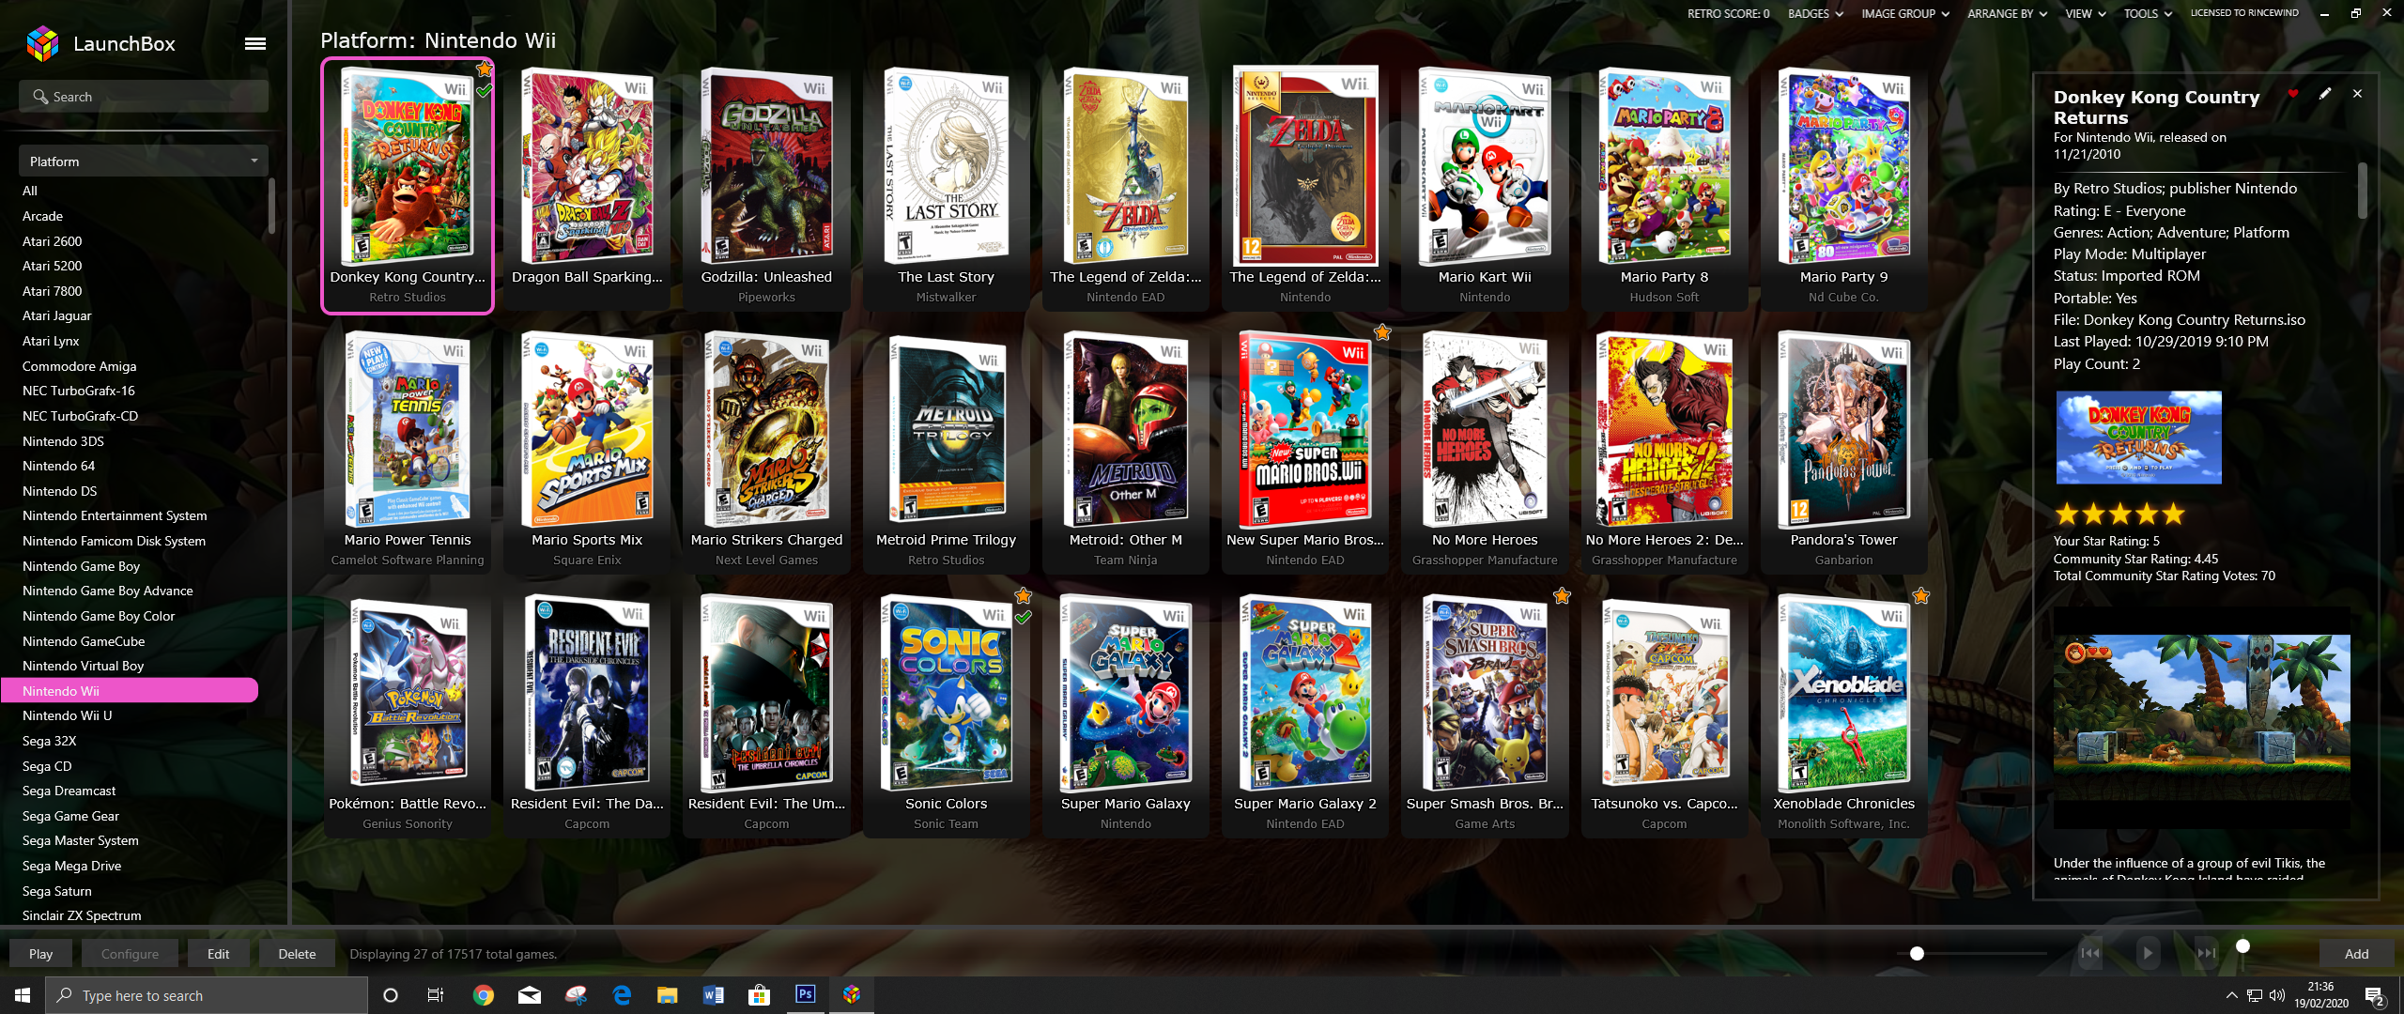
Task: Click the green checkmark on Sonic Colors
Action: pos(1024,617)
